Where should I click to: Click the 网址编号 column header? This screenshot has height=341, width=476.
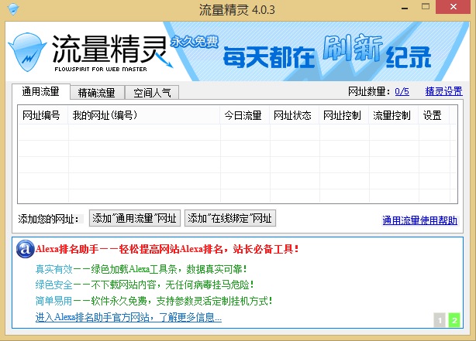[43, 115]
